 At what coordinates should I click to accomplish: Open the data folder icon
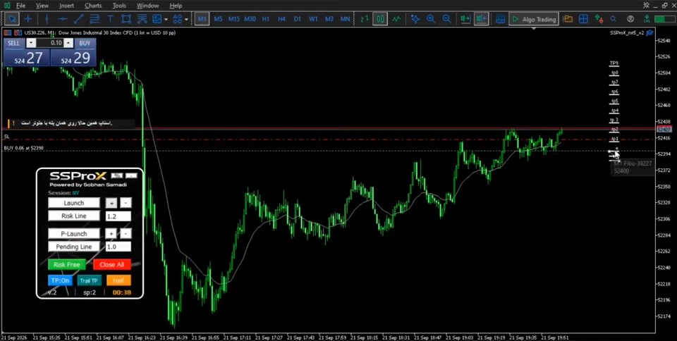[x=568, y=19]
